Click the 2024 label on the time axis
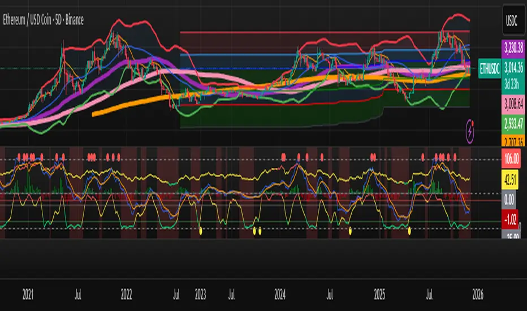 279,295
